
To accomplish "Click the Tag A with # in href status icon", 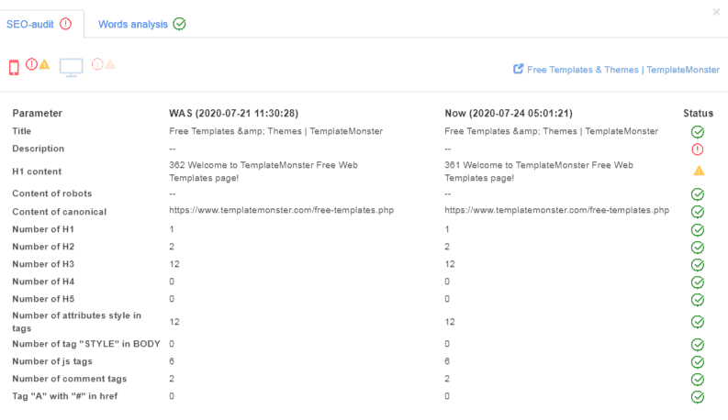I will point(698,397).
